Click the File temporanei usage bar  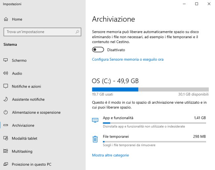(x=154, y=142)
